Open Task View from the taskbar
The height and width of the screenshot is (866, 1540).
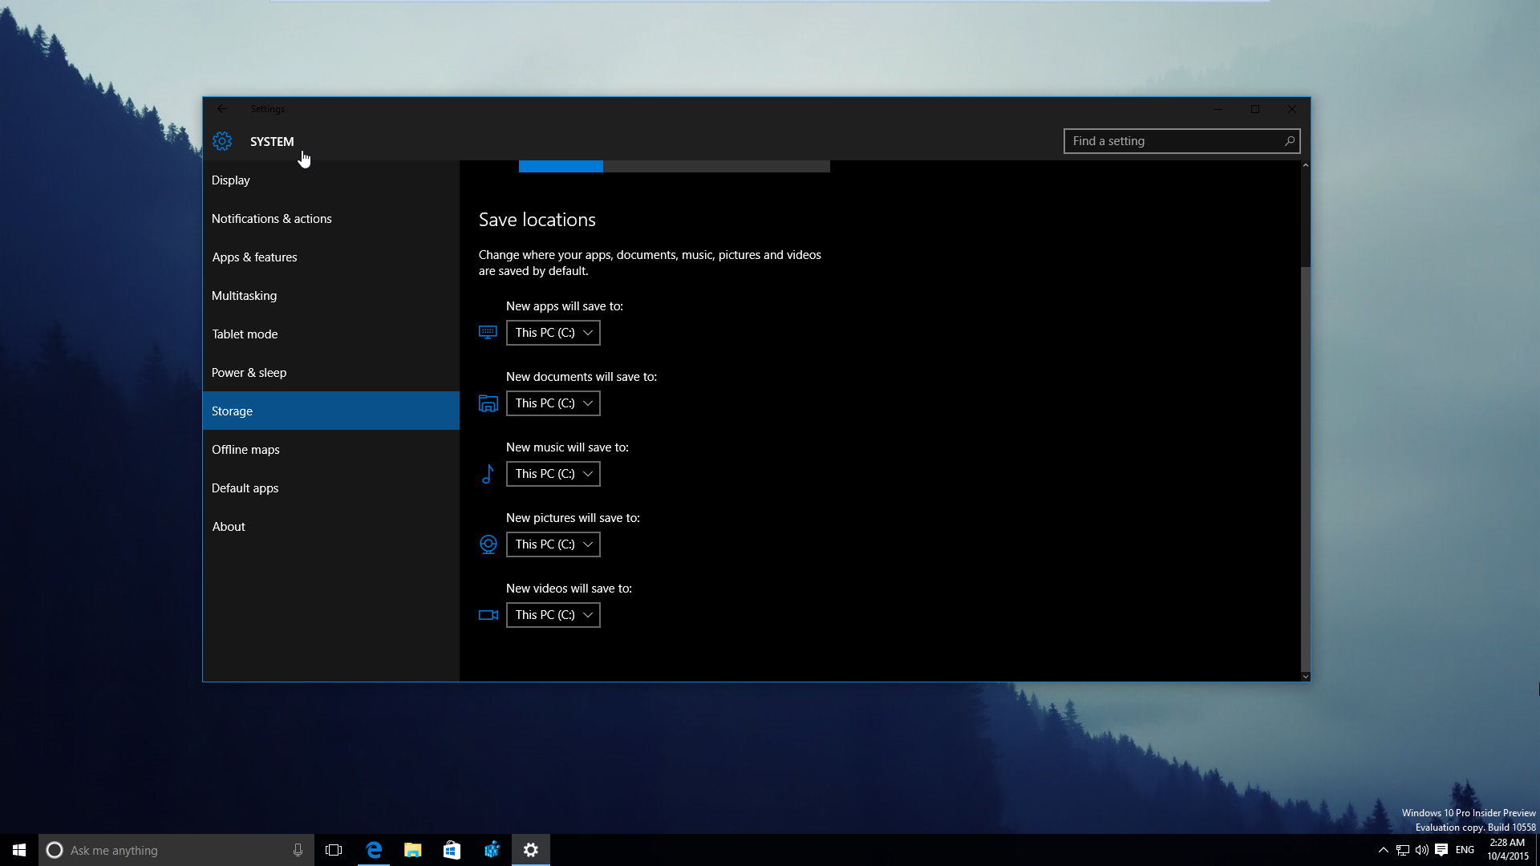334,850
